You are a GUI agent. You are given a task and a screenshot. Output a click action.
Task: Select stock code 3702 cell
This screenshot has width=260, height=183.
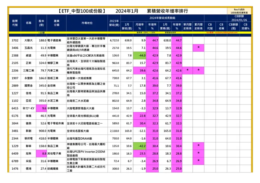point(15,41)
